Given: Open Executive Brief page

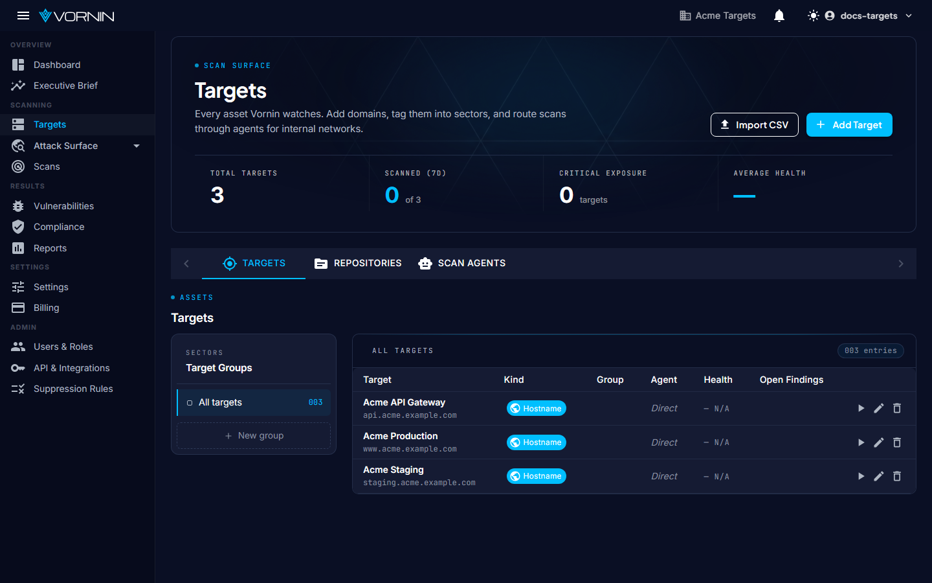Looking at the screenshot, I should (x=78, y=86).
